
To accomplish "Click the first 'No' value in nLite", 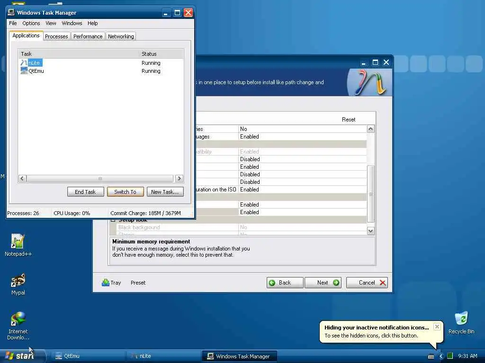I will tap(243, 129).
